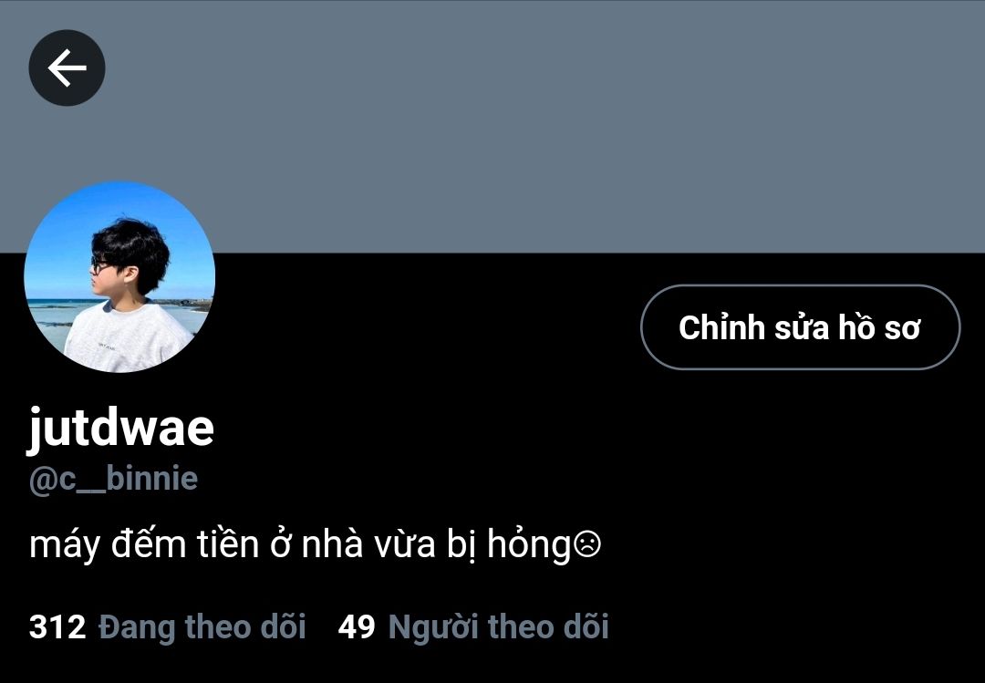
Task: Click the Chỉnh sửa hồ sơ button
Action: pyautogui.click(x=801, y=327)
